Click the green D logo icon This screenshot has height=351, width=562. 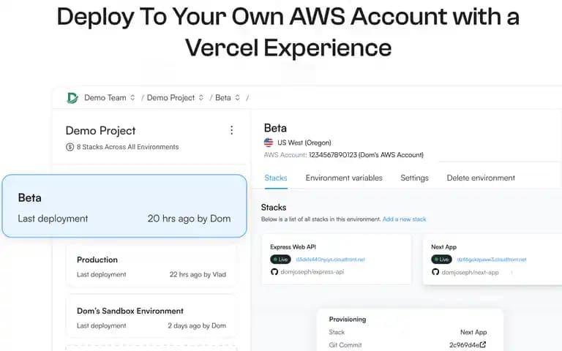click(x=72, y=98)
